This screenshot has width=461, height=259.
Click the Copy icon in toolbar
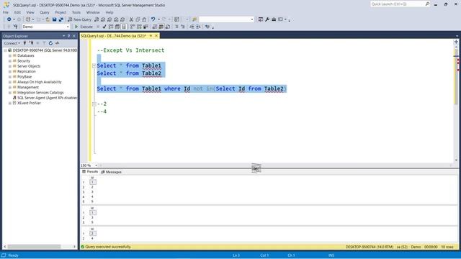[x=138, y=19]
